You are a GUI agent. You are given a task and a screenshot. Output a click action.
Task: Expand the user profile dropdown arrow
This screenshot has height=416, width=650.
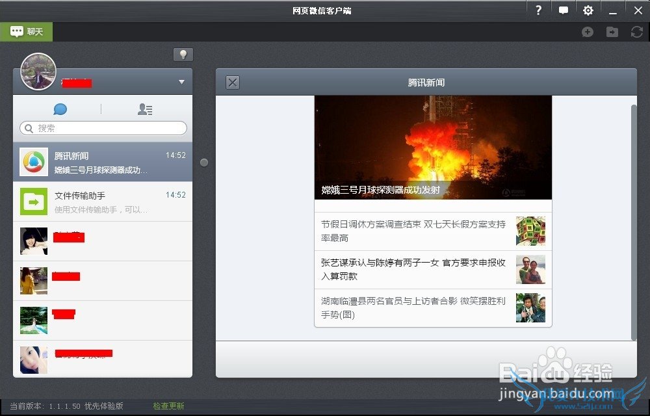181,82
